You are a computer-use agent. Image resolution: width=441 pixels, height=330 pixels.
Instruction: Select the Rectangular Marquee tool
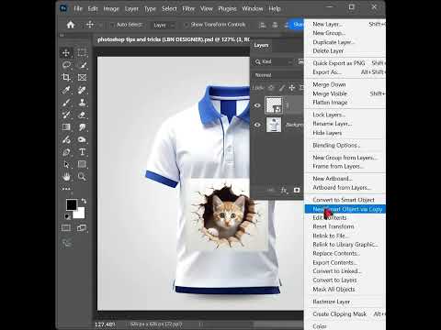[x=82, y=52]
